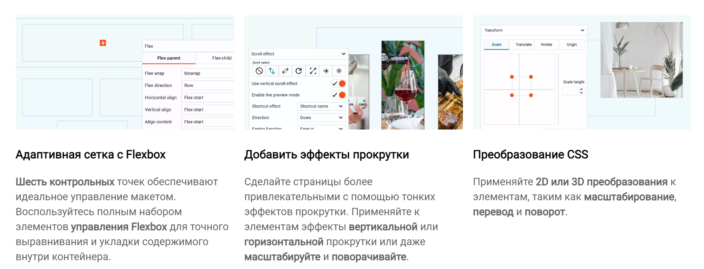Switch to the Flex-parent tab
The height and width of the screenshot is (269, 704).
pyautogui.click(x=169, y=58)
